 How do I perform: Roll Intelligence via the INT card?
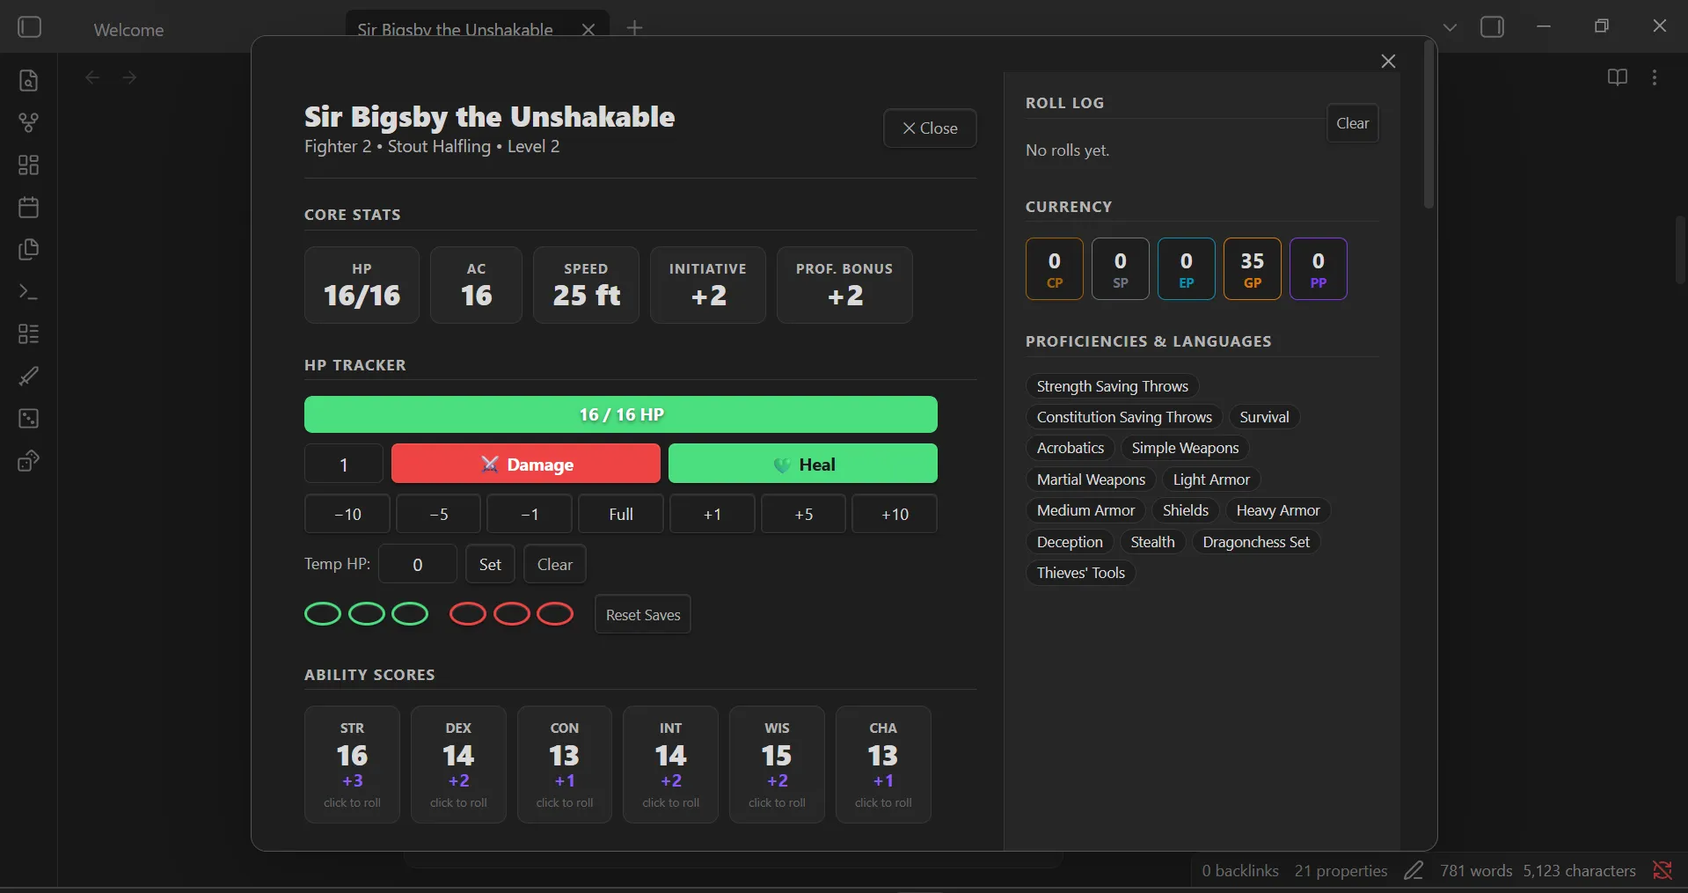coord(671,765)
